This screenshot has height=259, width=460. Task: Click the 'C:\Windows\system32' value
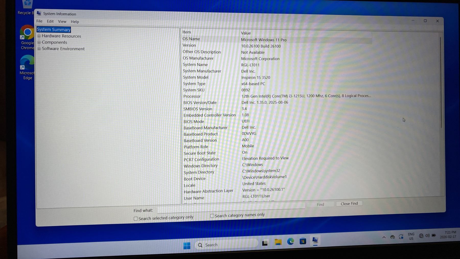[x=261, y=171]
